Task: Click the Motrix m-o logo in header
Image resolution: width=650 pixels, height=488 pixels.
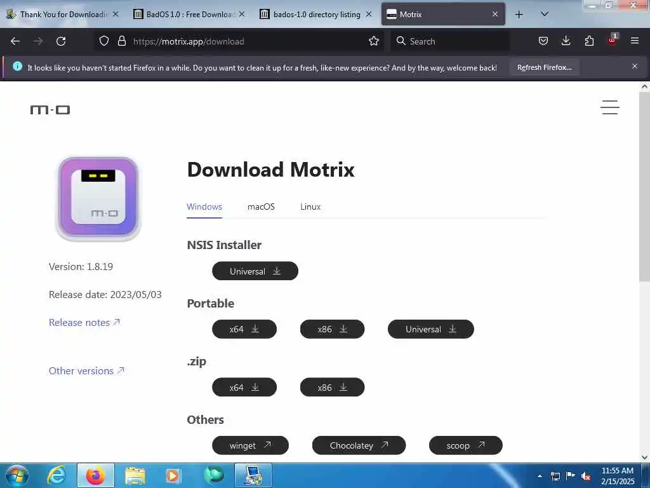Action: click(x=50, y=109)
